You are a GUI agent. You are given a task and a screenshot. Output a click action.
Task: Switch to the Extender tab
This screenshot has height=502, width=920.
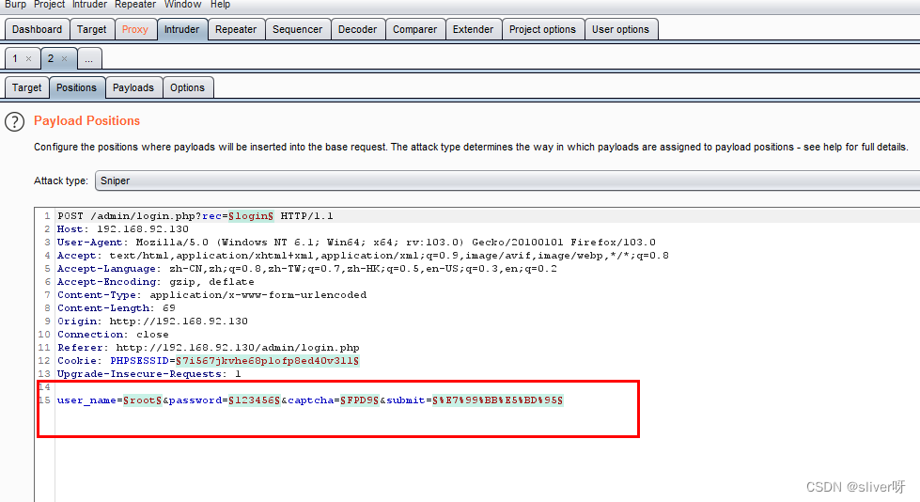[x=473, y=29]
